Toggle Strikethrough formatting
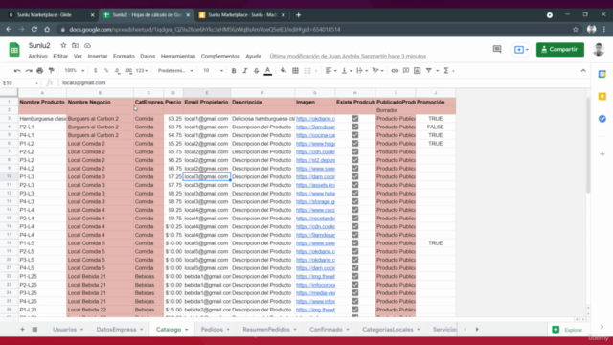 [x=256, y=71]
